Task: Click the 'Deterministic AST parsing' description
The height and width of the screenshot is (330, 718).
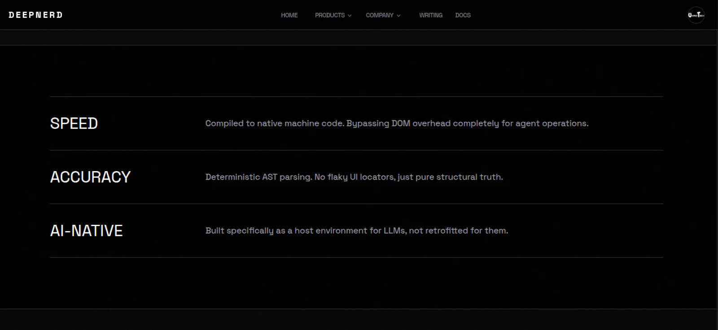Action: (354, 177)
